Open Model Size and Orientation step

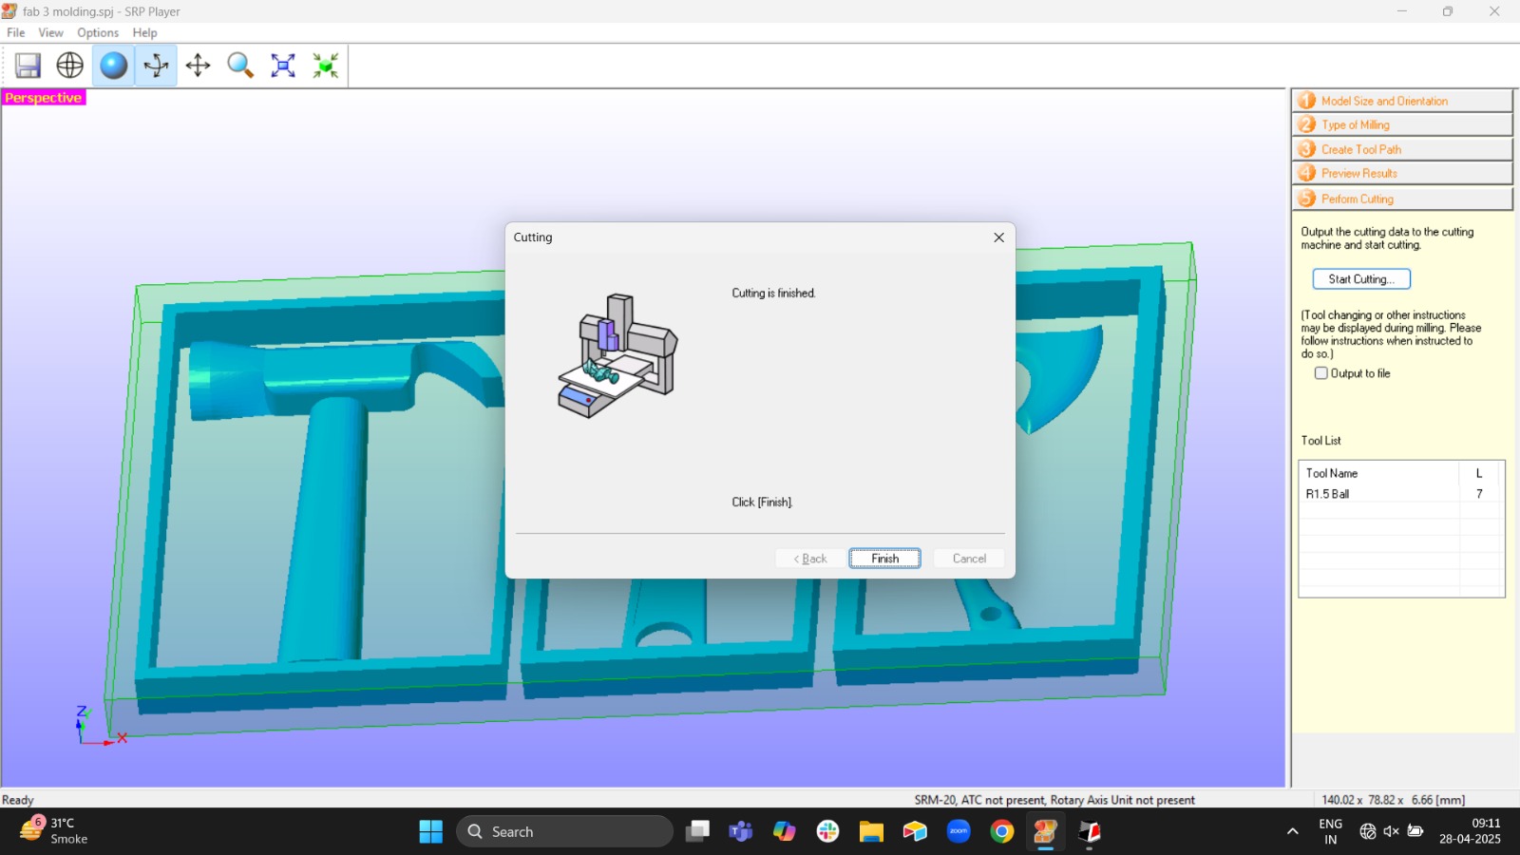[1402, 101]
